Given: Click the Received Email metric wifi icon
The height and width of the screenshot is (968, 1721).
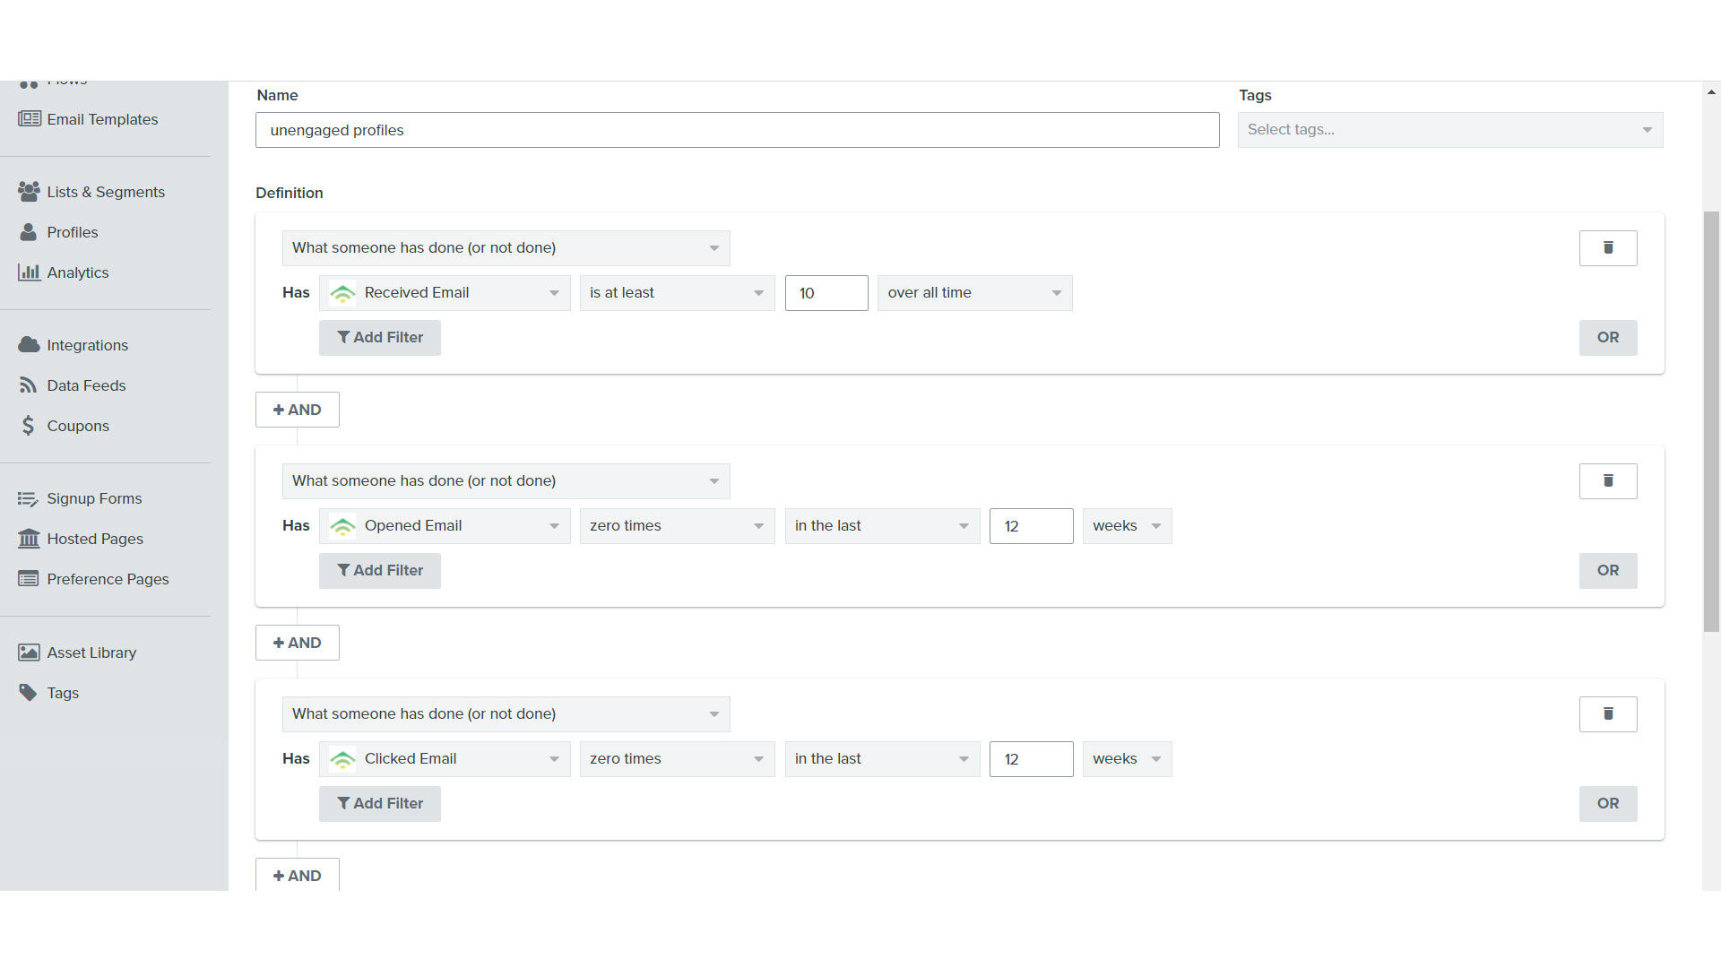Looking at the screenshot, I should [342, 293].
